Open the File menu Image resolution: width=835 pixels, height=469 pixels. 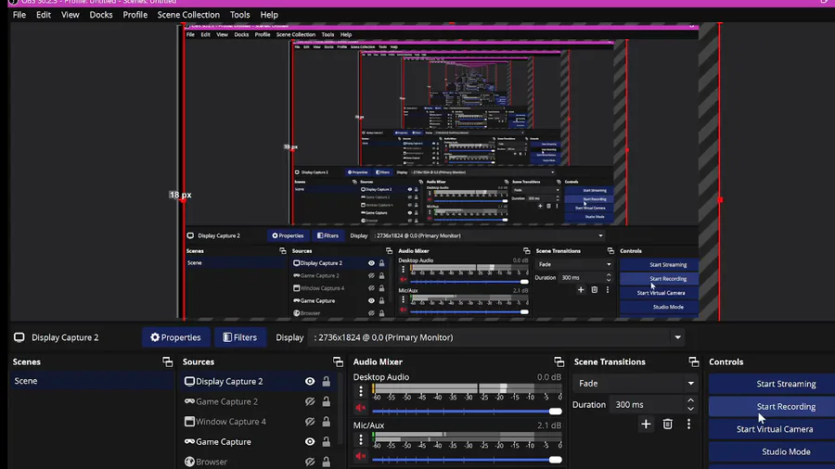[x=19, y=15]
